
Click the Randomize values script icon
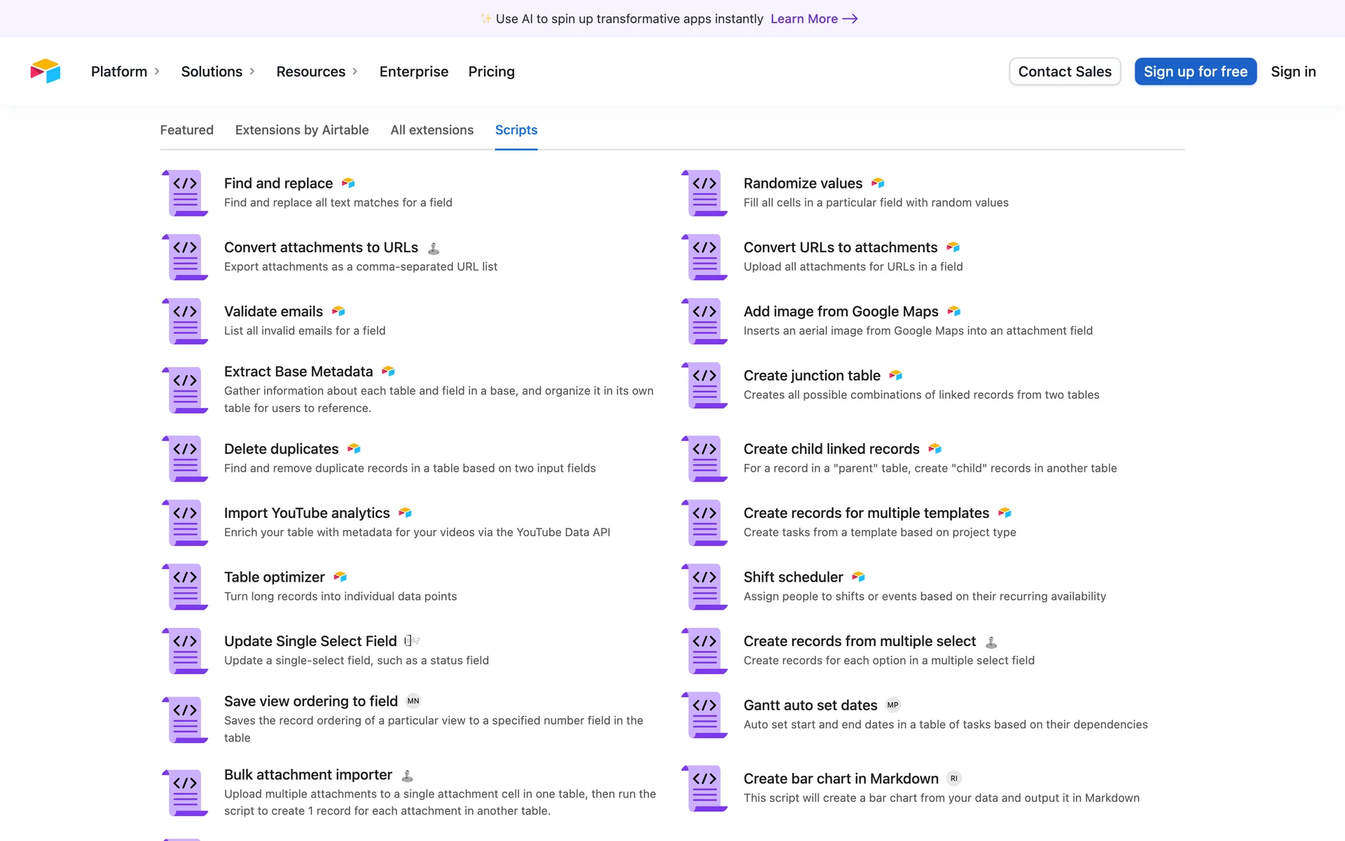(x=705, y=193)
